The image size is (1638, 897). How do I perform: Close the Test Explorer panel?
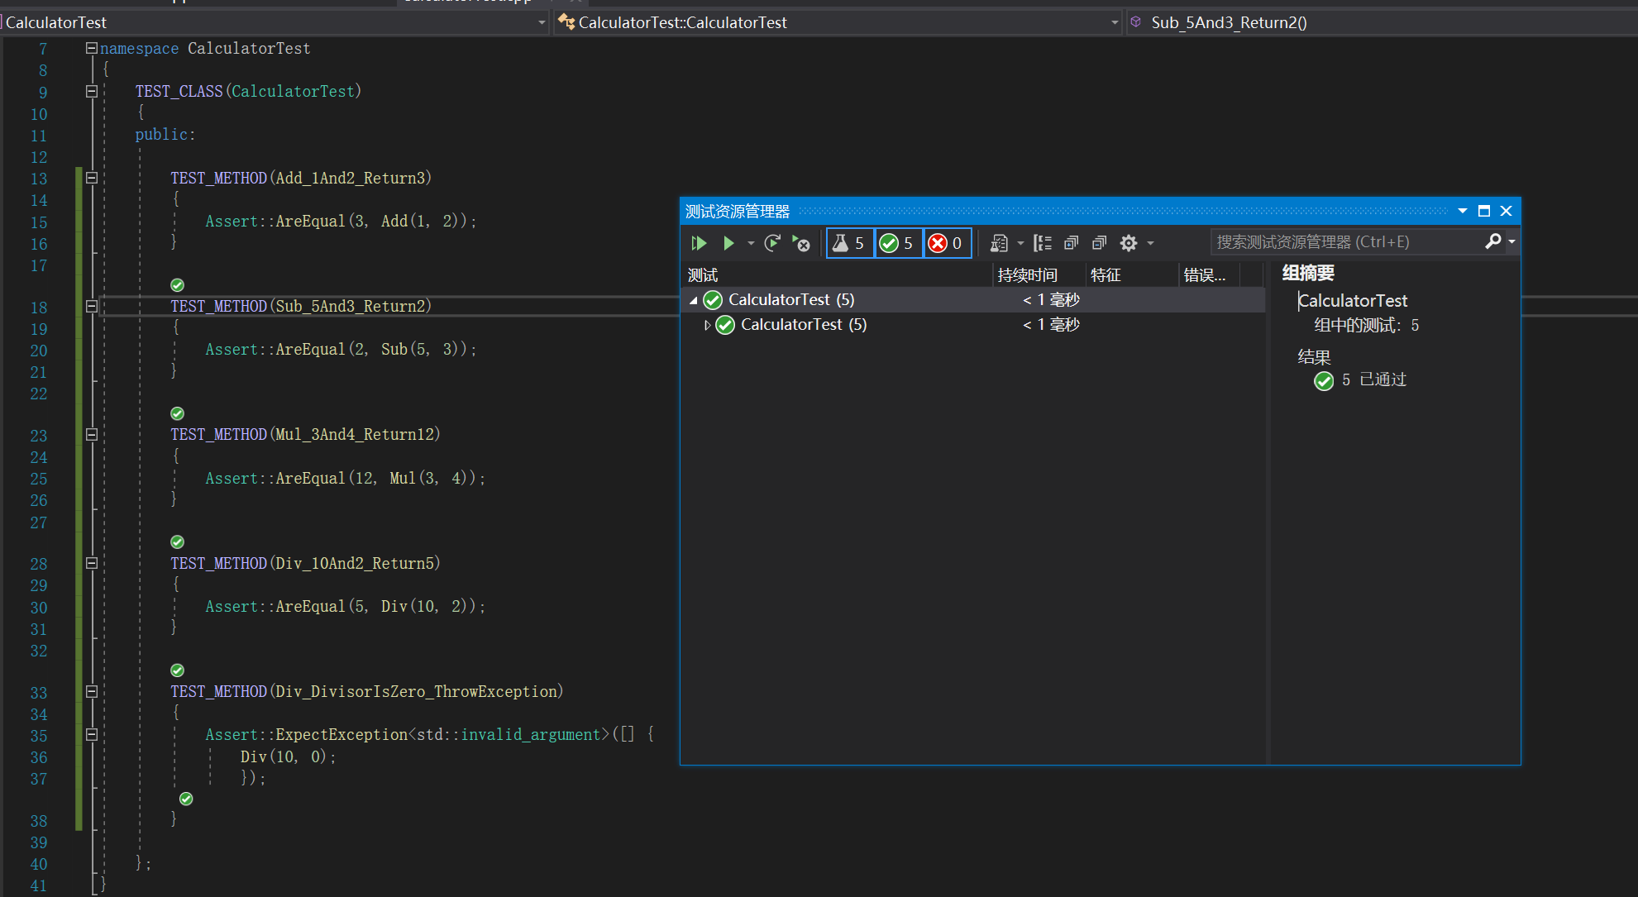(x=1507, y=211)
